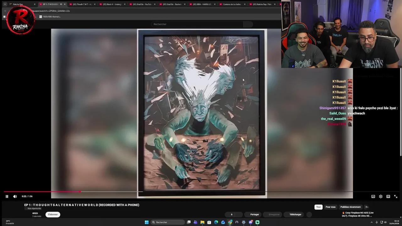Image resolution: width=402 pixels, height=226 pixels.
Task: Open green app taskbar icon
Action: coord(258,222)
